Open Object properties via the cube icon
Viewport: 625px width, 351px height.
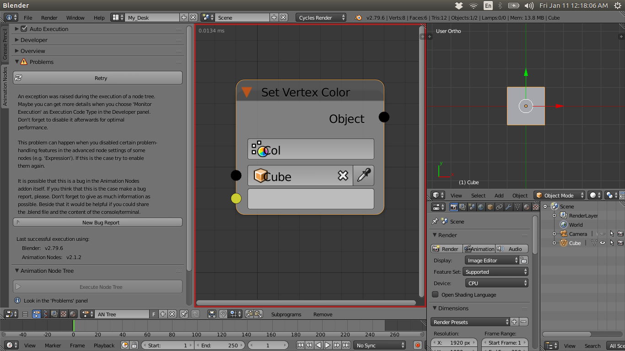pos(489,207)
